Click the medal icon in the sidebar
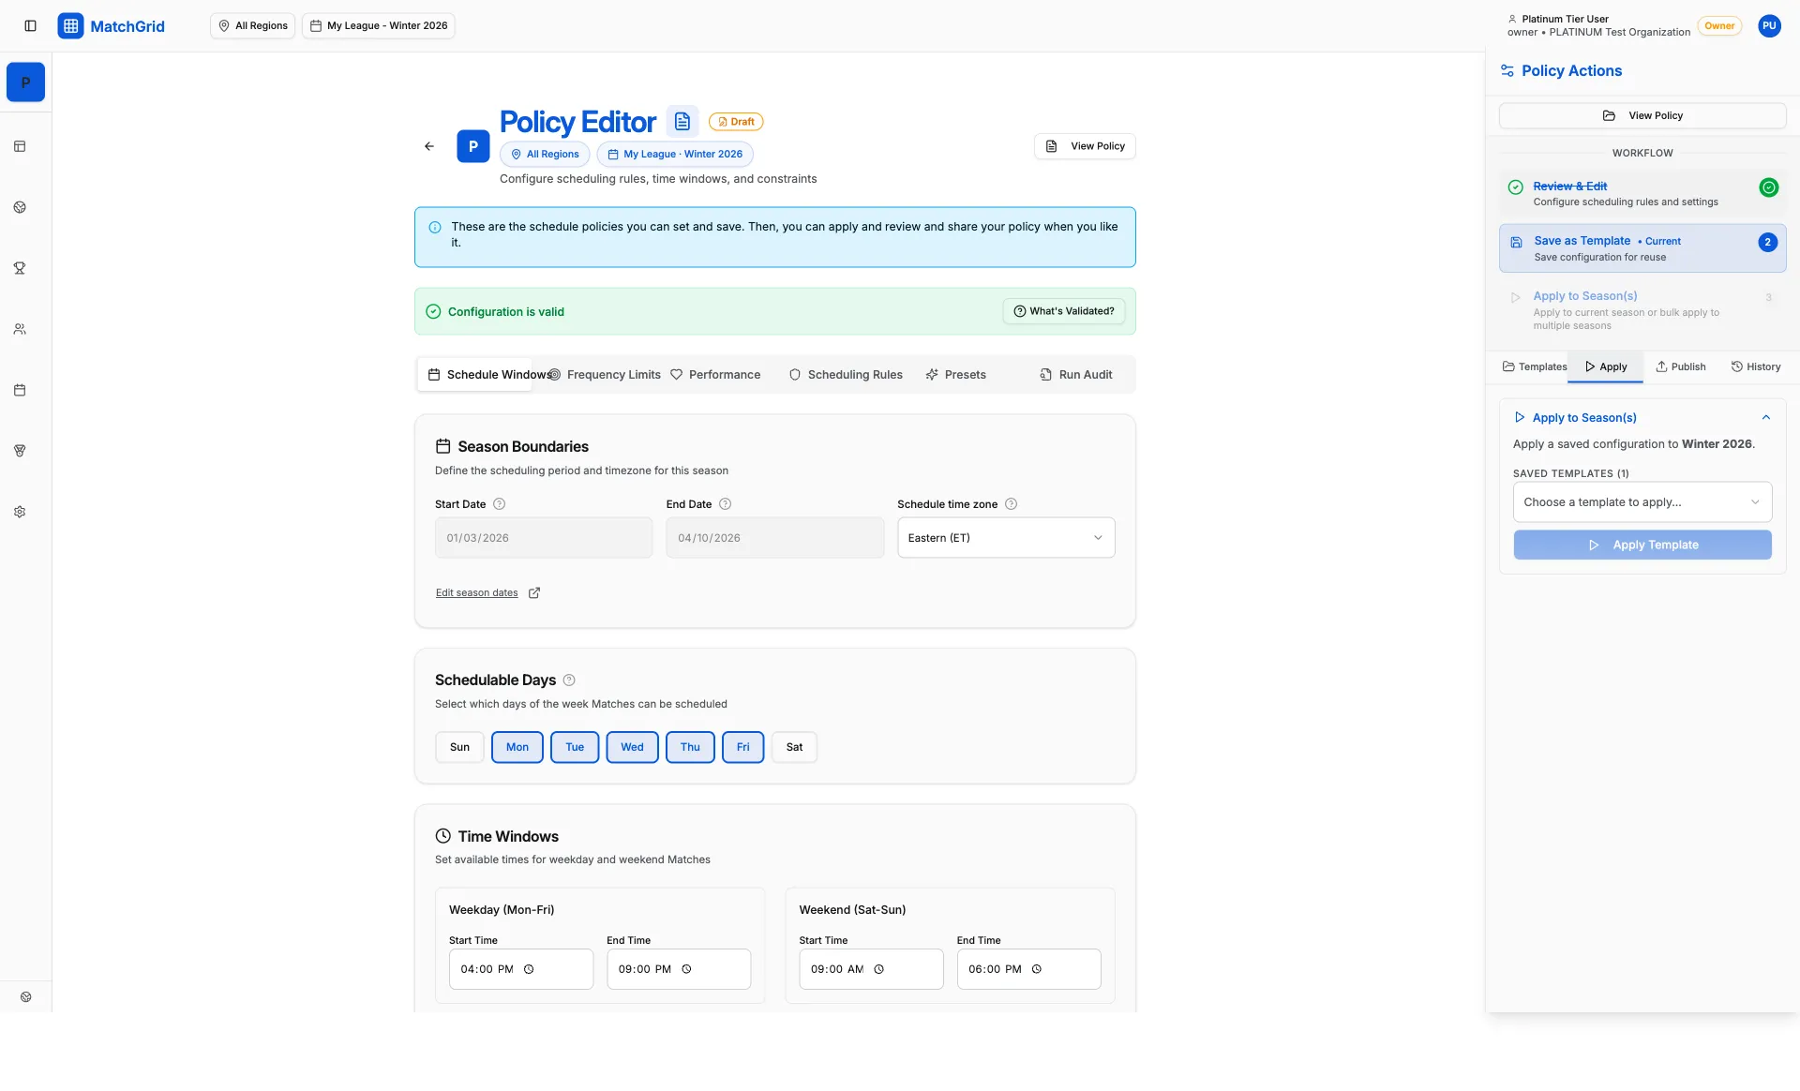This screenshot has height=1091, width=1800. (20, 451)
